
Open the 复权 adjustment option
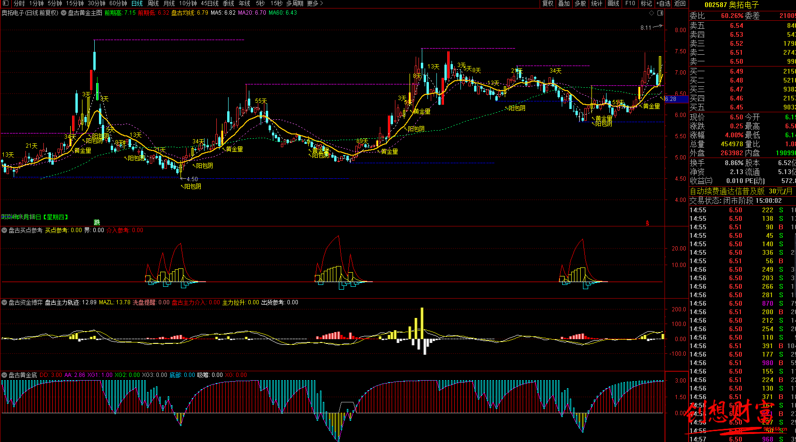coord(548,3)
